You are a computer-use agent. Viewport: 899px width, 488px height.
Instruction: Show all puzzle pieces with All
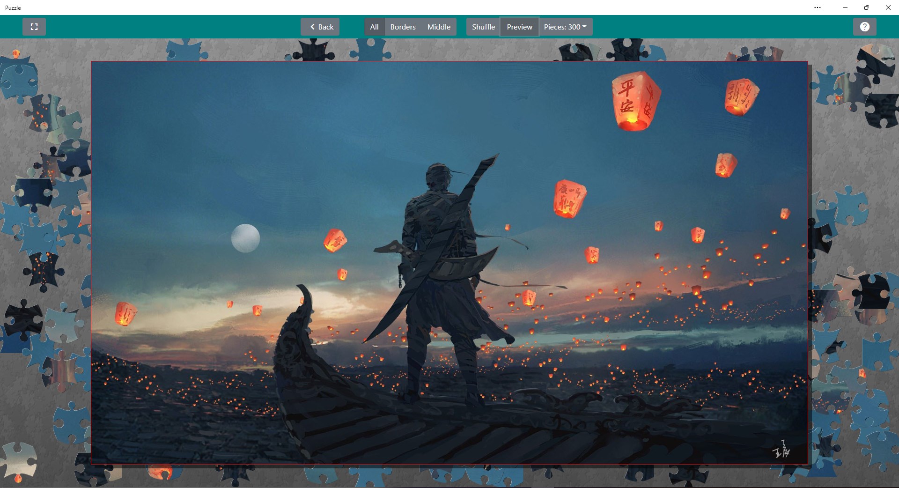[x=375, y=27]
